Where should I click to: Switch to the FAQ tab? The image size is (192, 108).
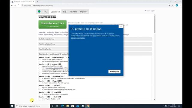coord(45,12)
